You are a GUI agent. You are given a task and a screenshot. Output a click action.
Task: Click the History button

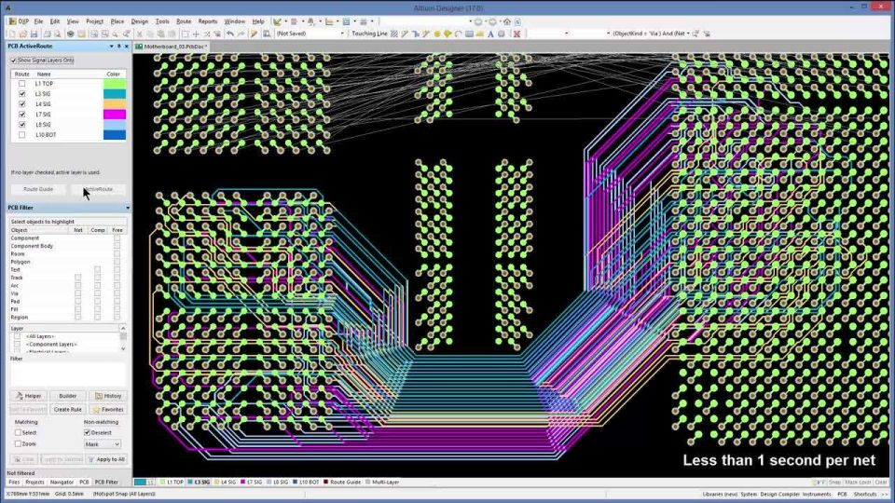pos(108,396)
